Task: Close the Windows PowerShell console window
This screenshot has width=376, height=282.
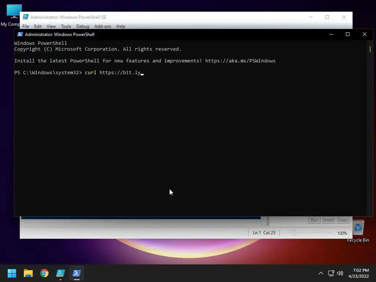Action: (x=365, y=34)
